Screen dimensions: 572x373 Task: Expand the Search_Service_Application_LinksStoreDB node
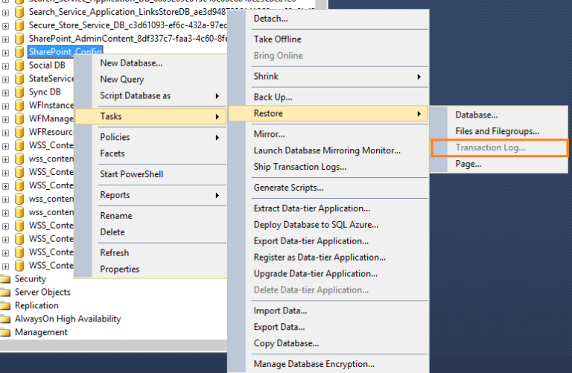(x=5, y=13)
